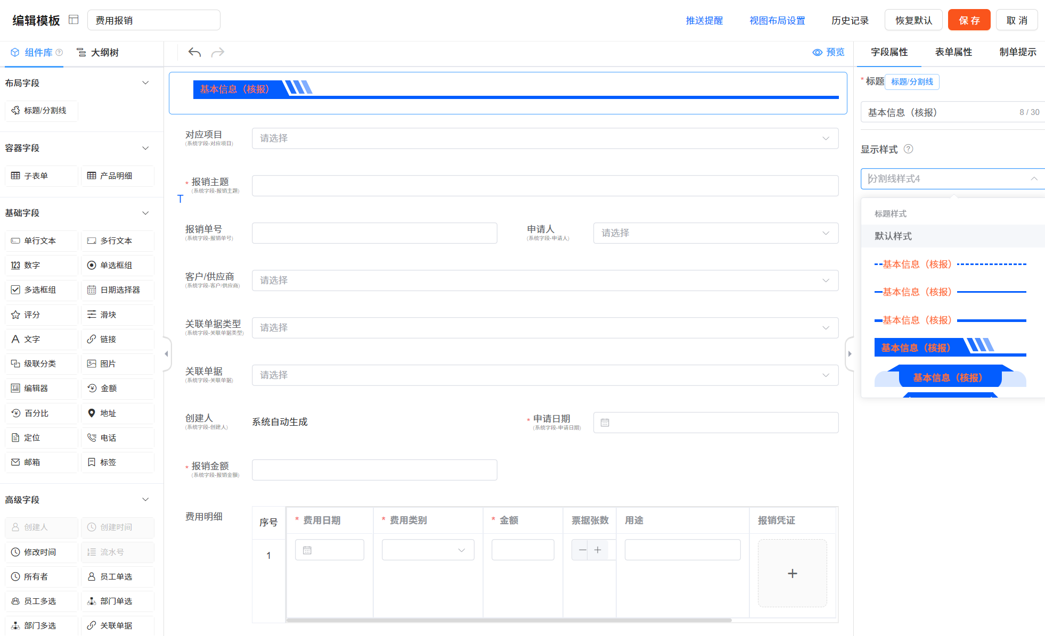Open the 申请人 select dropdown
This screenshot has height=636, width=1045.
click(x=715, y=233)
